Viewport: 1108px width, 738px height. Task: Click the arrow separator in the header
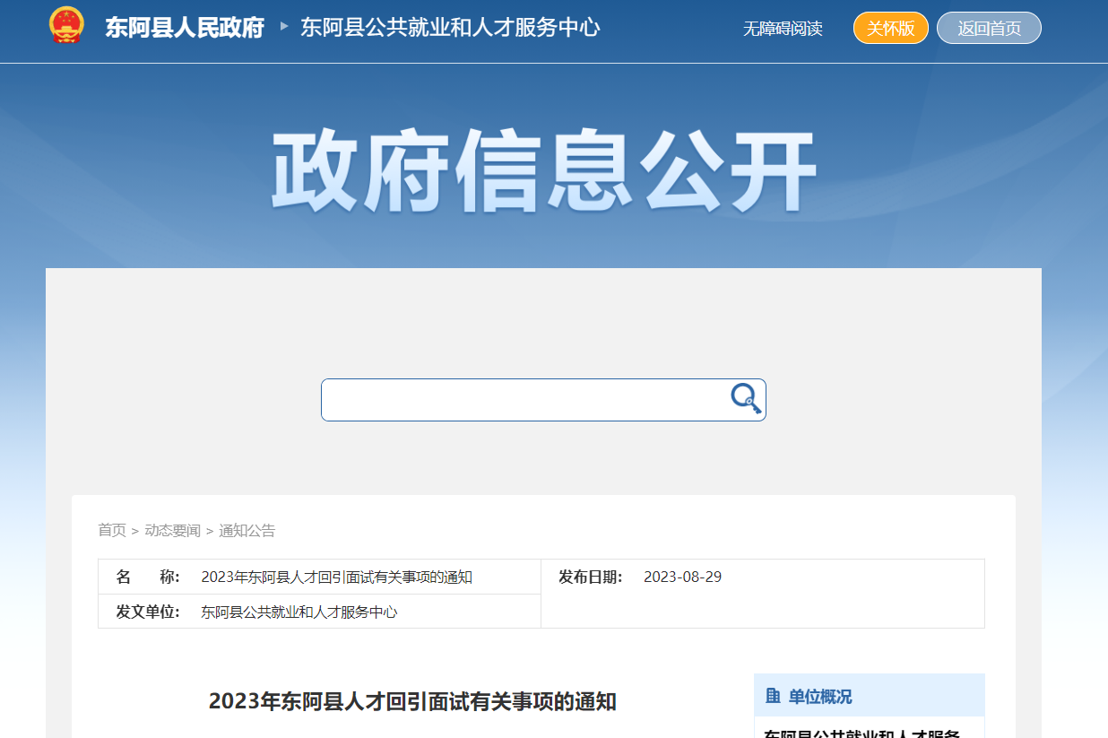pos(284,27)
